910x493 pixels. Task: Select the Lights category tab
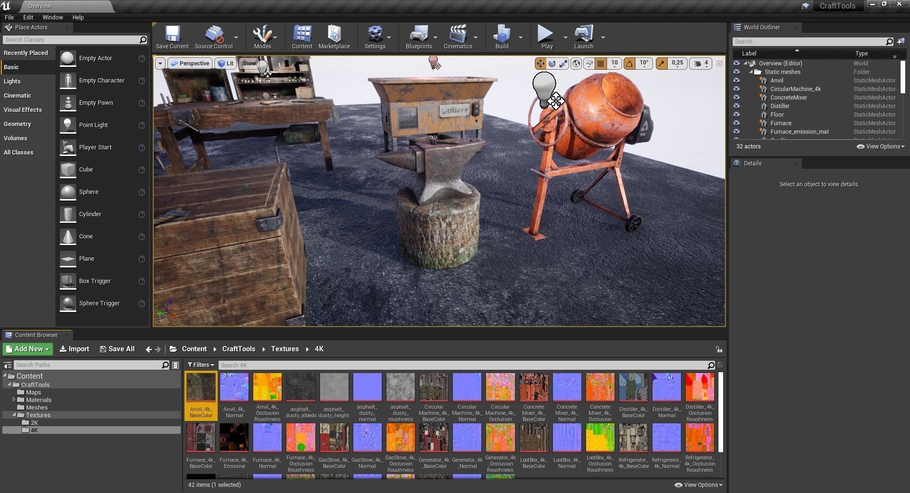[x=12, y=82]
